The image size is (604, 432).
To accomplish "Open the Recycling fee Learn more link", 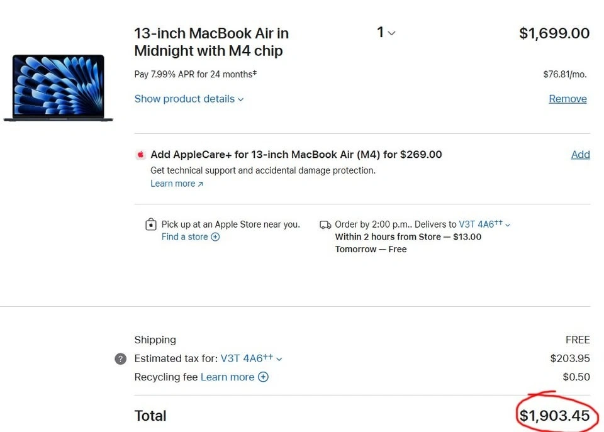I will pyautogui.click(x=227, y=377).
